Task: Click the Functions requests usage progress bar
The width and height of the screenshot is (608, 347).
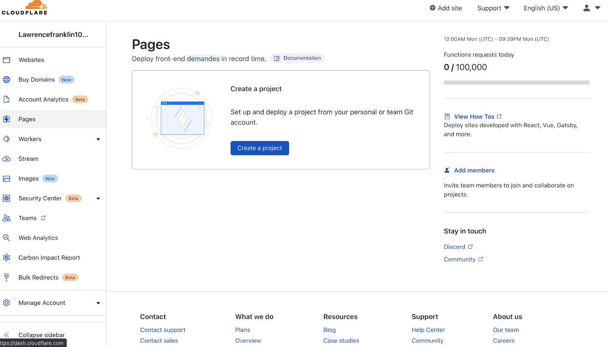Action: point(516,82)
